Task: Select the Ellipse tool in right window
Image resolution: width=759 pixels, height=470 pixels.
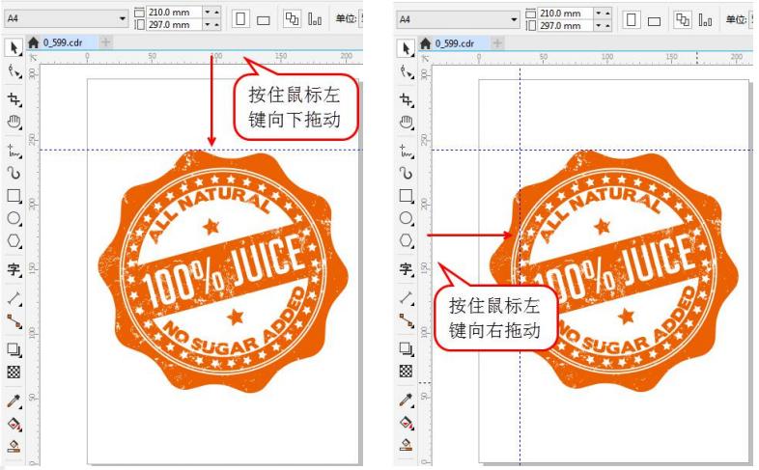Action: pyautogui.click(x=407, y=218)
